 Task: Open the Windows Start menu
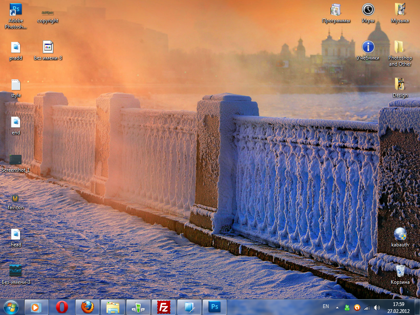tap(11, 307)
